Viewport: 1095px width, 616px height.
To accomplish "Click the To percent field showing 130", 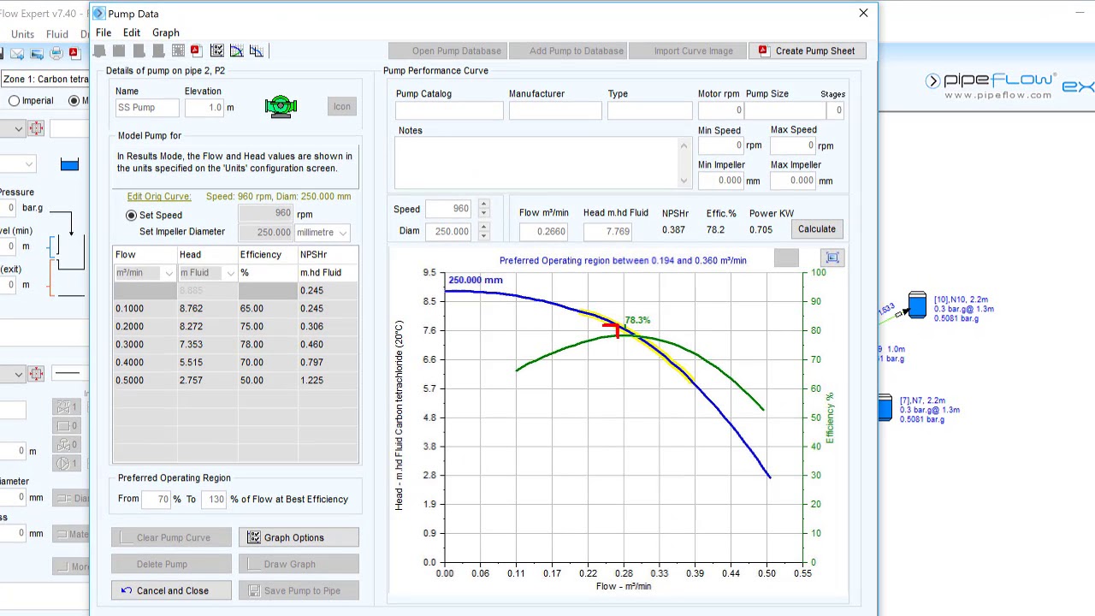I will 213,500.
